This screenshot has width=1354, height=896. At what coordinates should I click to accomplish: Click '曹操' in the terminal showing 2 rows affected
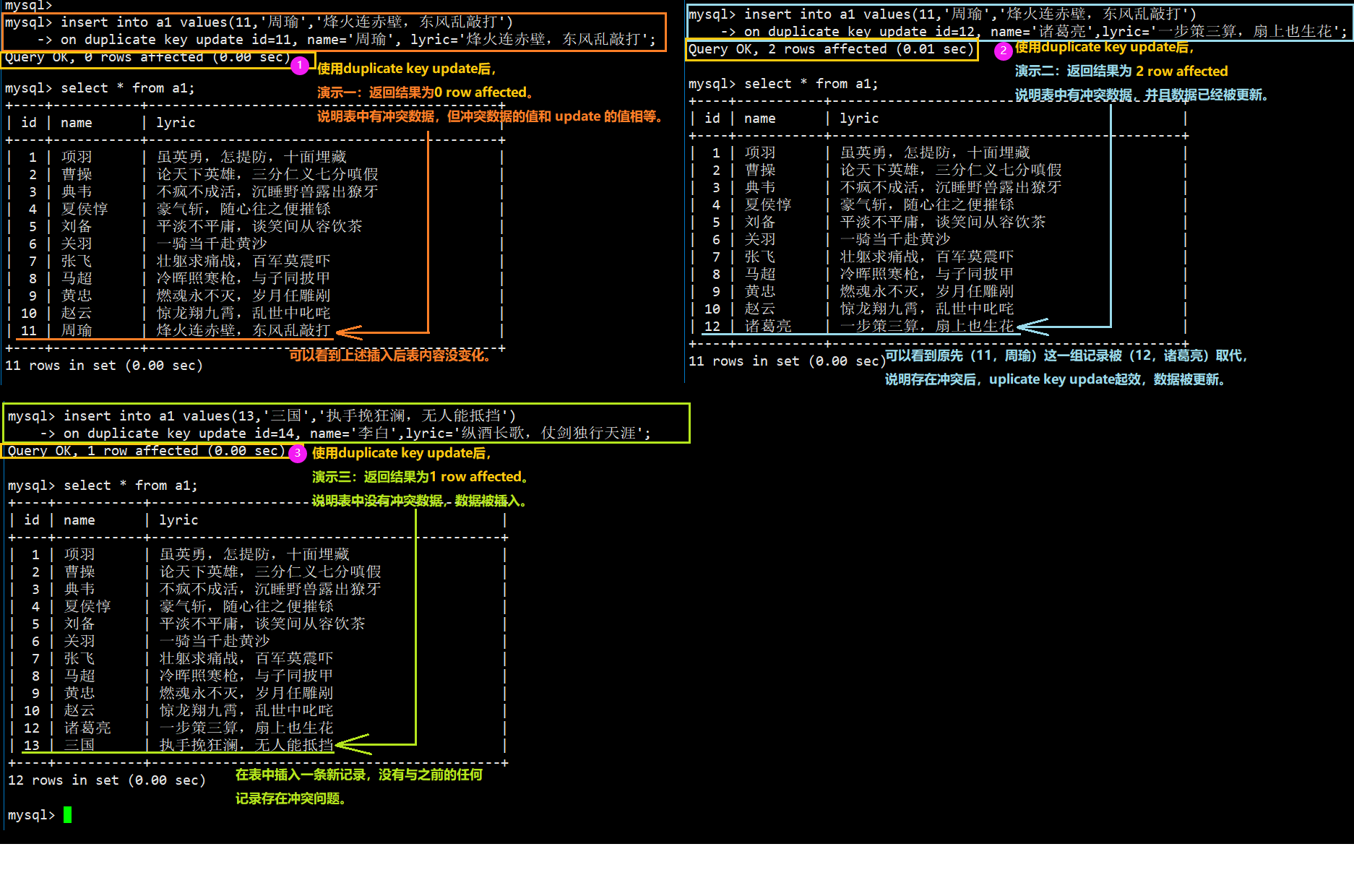click(760, 171)
